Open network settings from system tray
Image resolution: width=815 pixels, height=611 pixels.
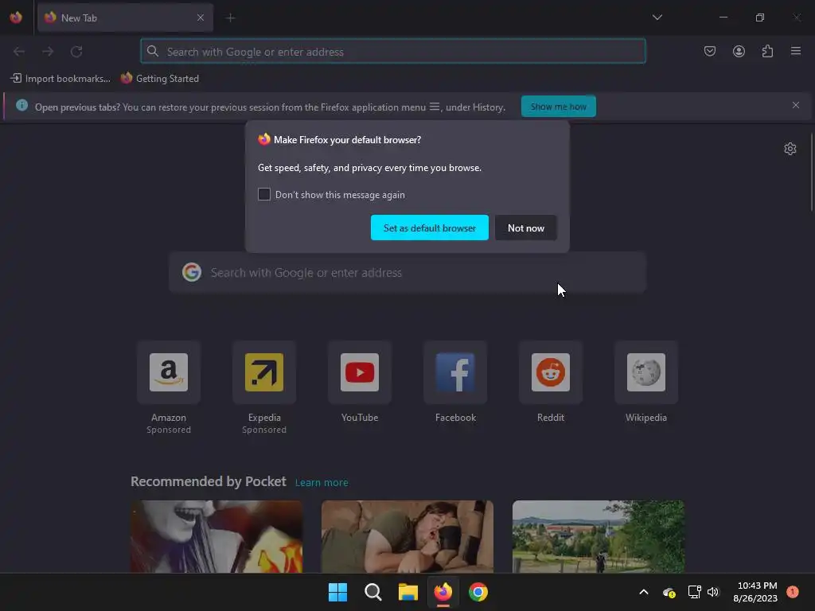(694, 592)
